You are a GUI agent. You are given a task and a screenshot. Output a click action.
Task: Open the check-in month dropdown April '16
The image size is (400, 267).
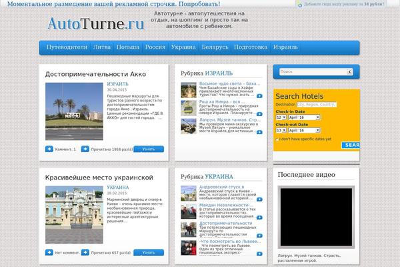point(304,117)
